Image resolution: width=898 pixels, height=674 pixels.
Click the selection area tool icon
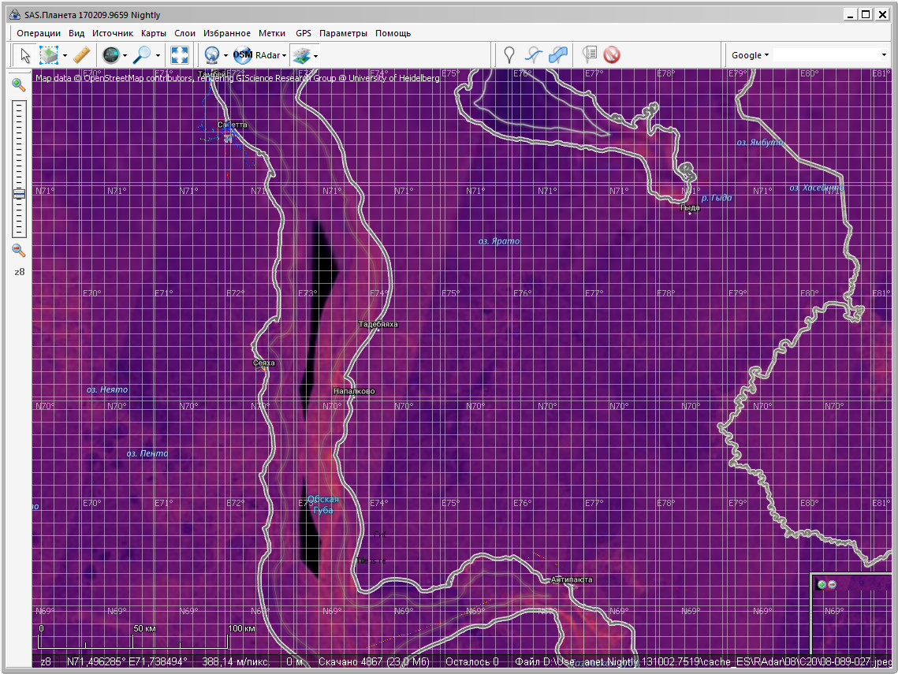click(x=49, y=55)
